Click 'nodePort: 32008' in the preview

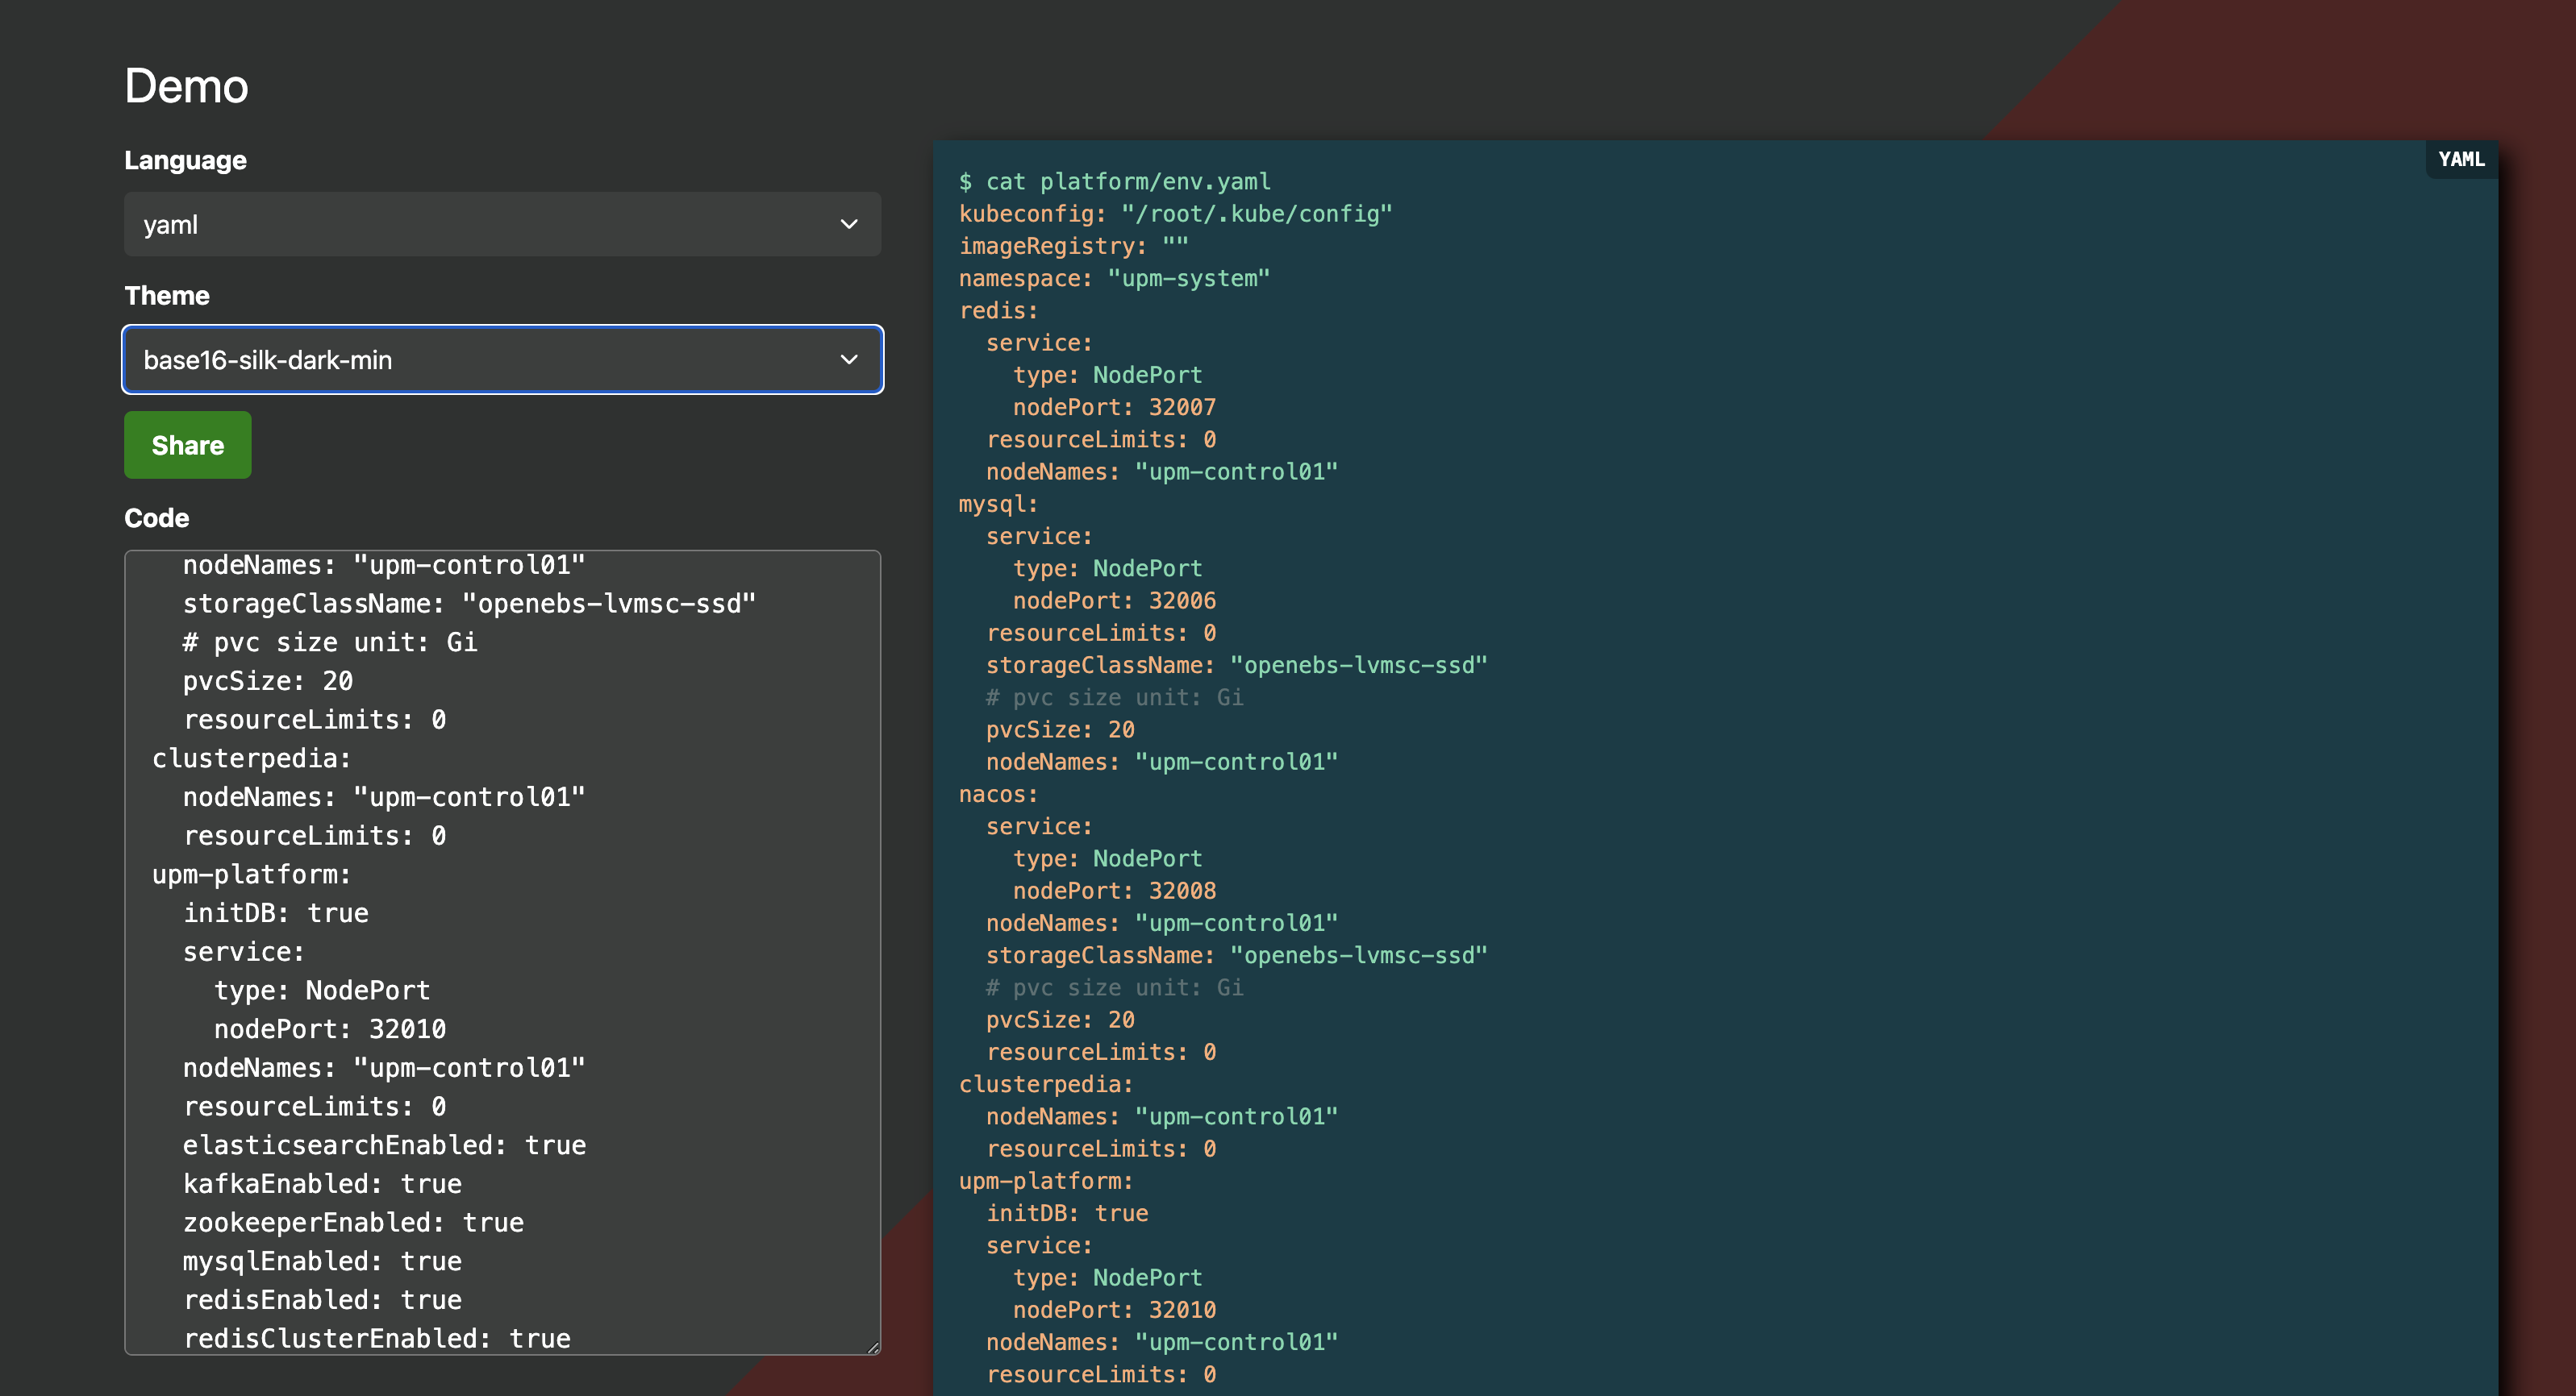click(1114, 891)
